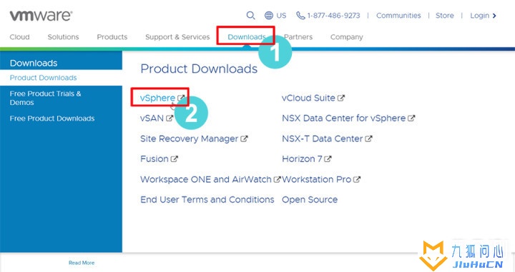
Task: Click the Product Downloads page heading
Action: (x=199, y=69)
